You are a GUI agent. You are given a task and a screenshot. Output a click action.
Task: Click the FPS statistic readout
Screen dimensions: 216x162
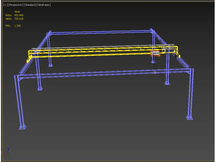[13, 26]
